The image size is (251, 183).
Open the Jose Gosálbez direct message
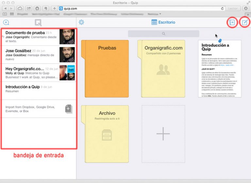pos(39,55)
